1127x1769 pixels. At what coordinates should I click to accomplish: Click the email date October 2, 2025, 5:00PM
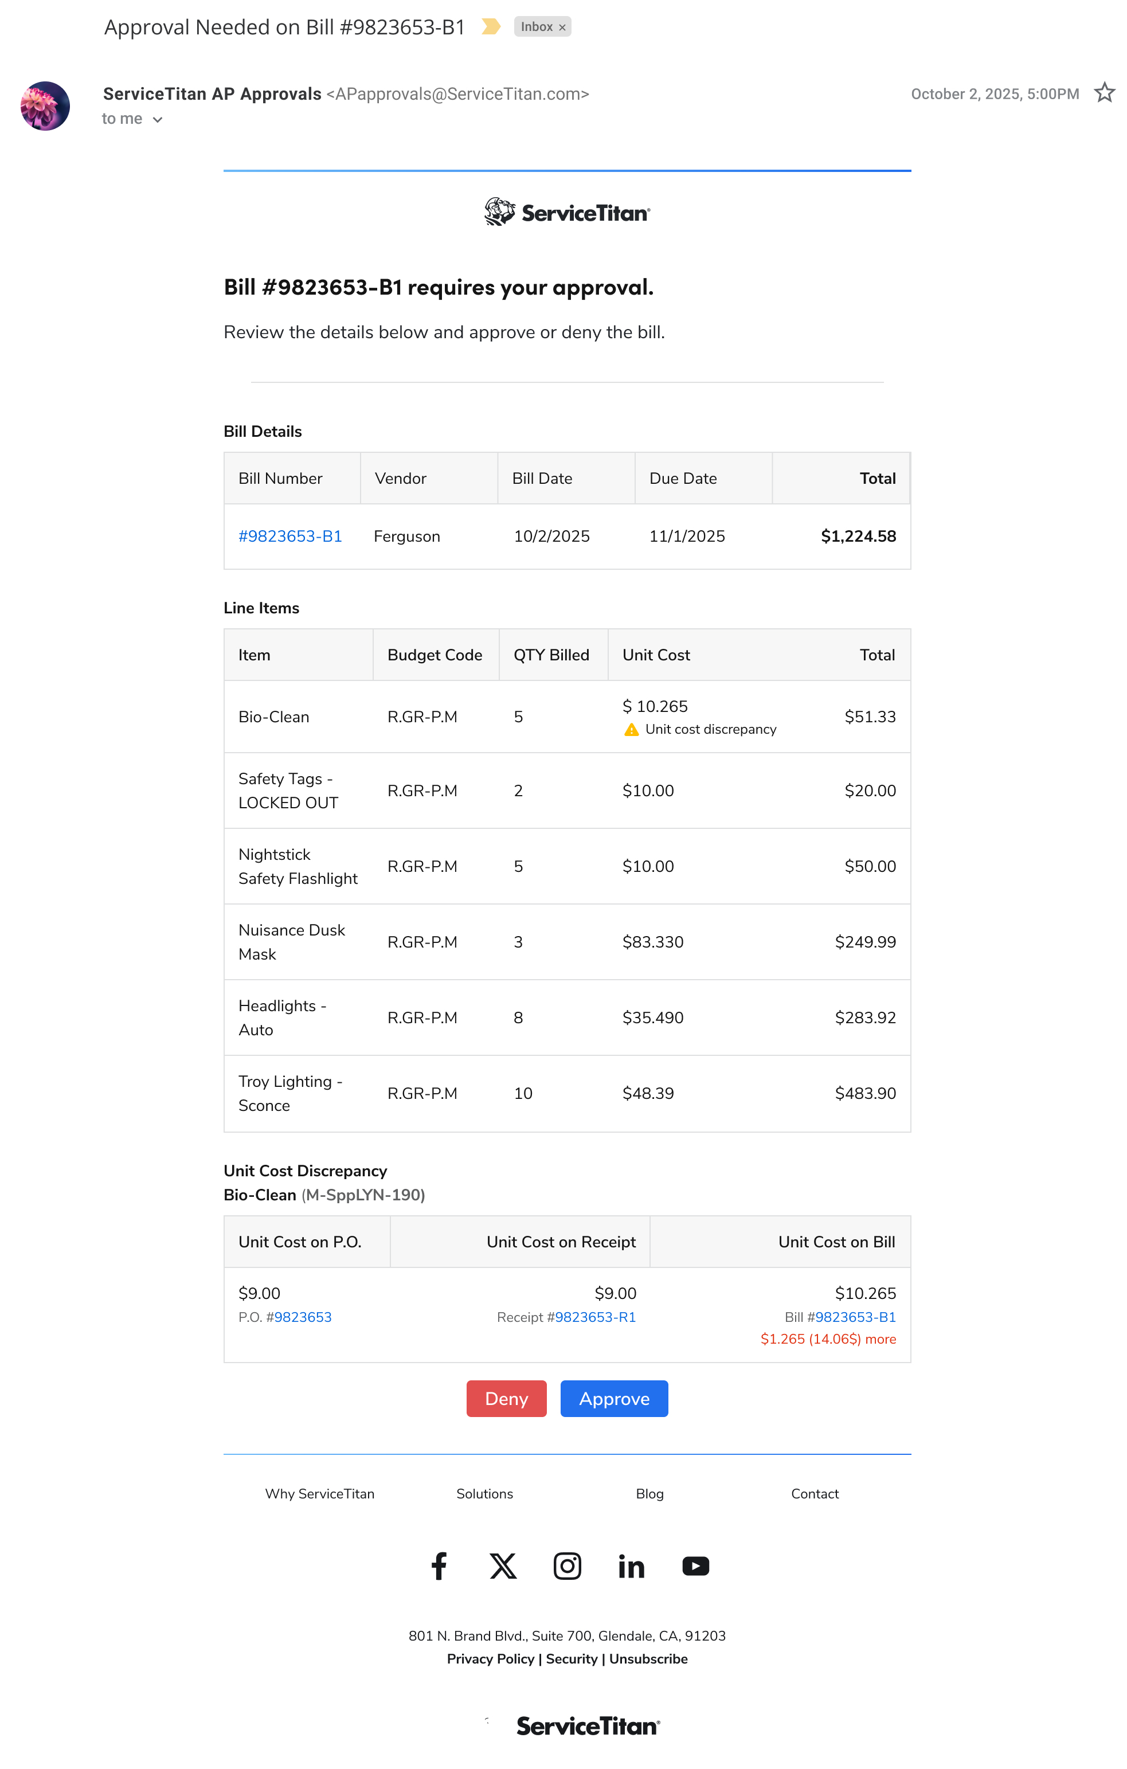point(995,94)
